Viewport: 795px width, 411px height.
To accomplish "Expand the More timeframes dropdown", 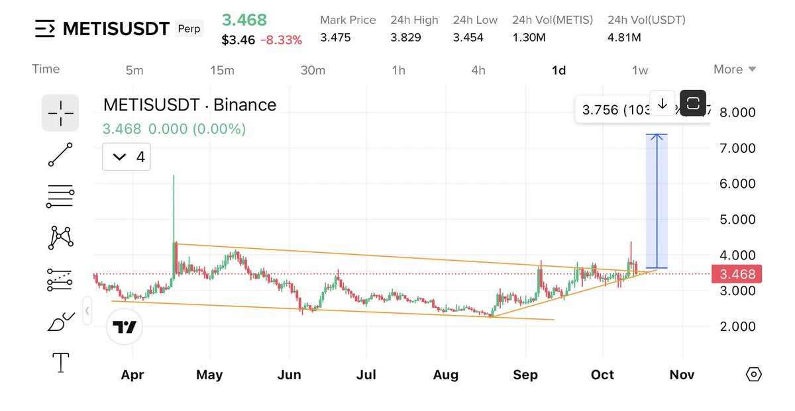I will click(735, 69).
